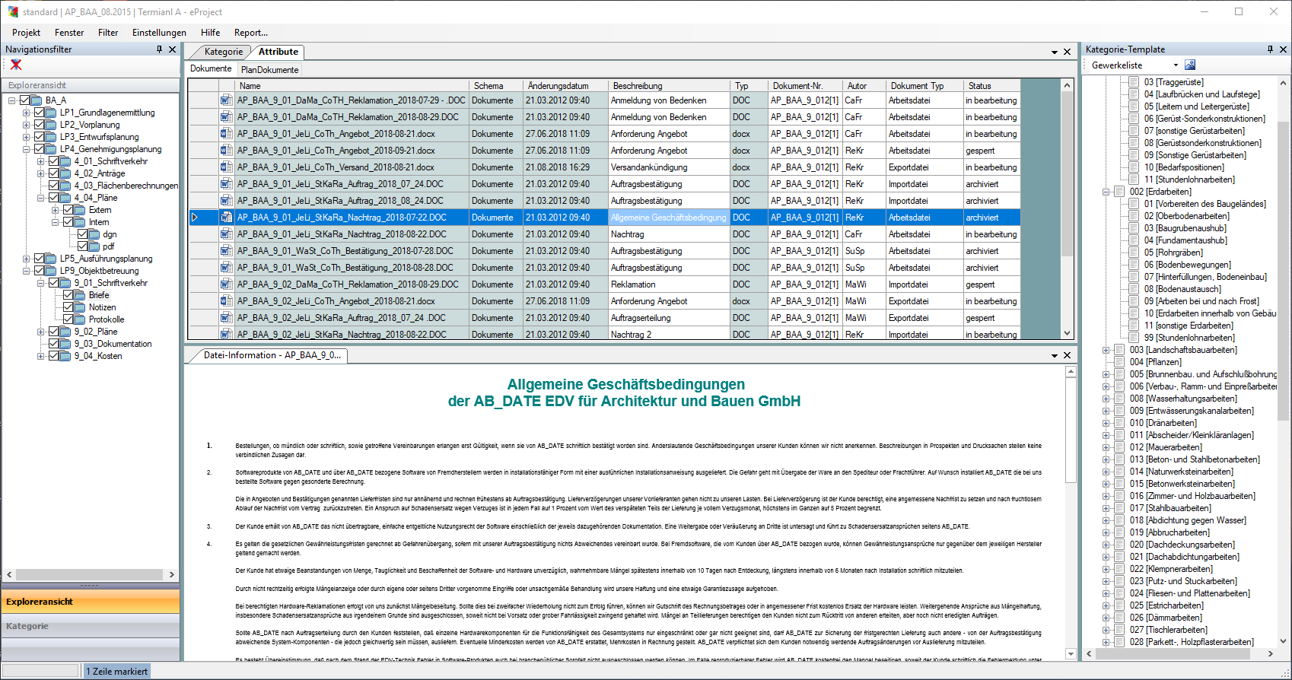The width and height of the screenshot is (1292, 680).
Task: Click the document list vertical scrollbar
Action: click(x=1067, y=210)
